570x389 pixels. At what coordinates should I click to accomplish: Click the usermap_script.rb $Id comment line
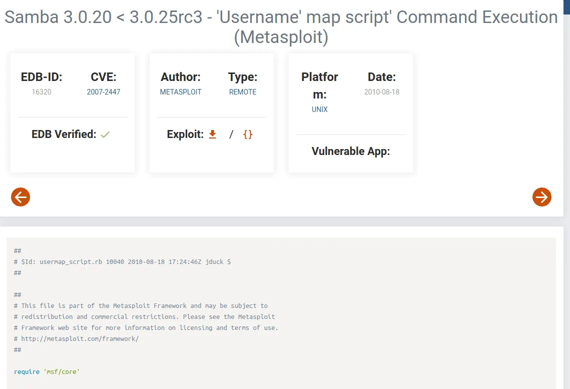(122, 261)
